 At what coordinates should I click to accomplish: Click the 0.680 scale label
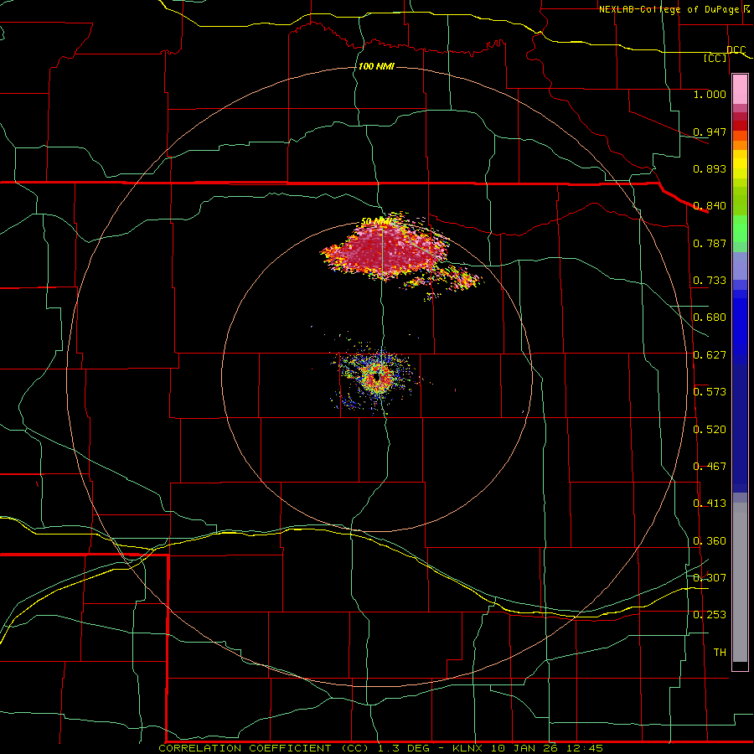(710, 317)
